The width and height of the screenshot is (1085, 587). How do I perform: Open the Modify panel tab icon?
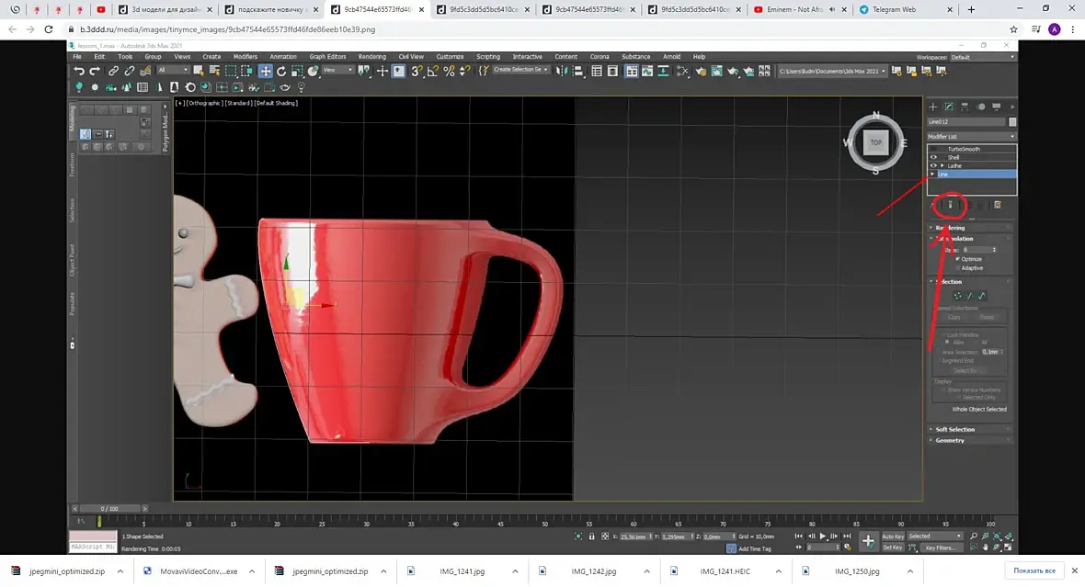click(949, 107)
